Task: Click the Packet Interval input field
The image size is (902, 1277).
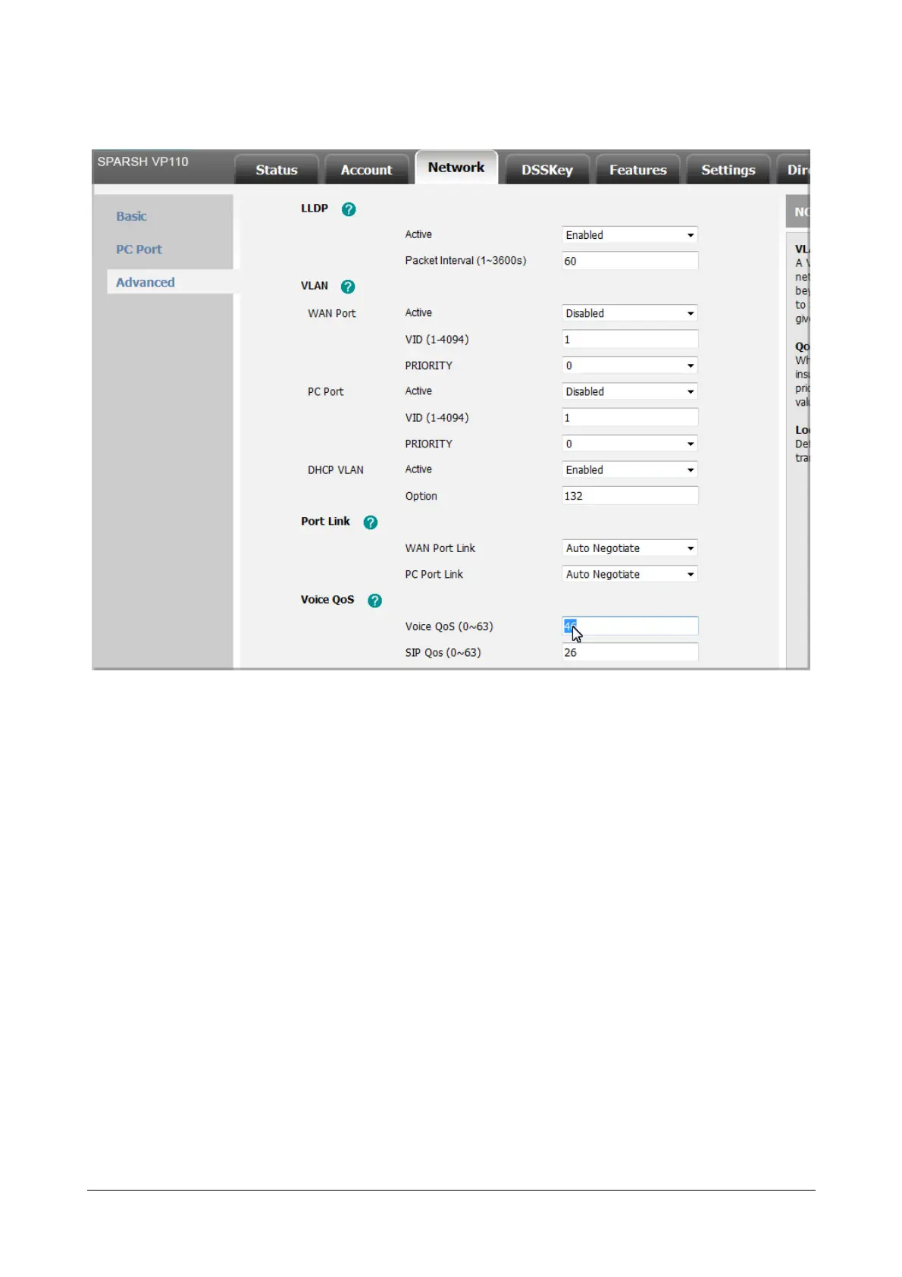Action: coord(630,261)
